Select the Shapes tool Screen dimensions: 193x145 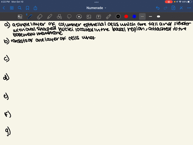click(x=60, y=17)
